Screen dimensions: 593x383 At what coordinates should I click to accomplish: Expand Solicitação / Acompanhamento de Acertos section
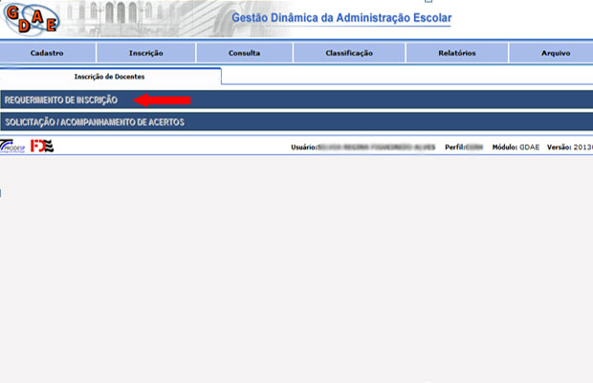[94, 123]
